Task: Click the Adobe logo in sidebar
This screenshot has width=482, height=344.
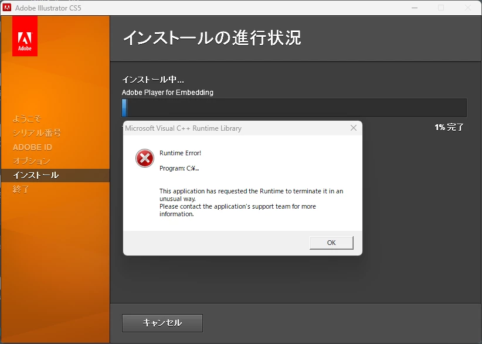Action: tap(25, 36)
